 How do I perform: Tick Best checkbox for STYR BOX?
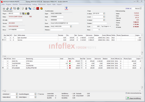pos(82,61)
